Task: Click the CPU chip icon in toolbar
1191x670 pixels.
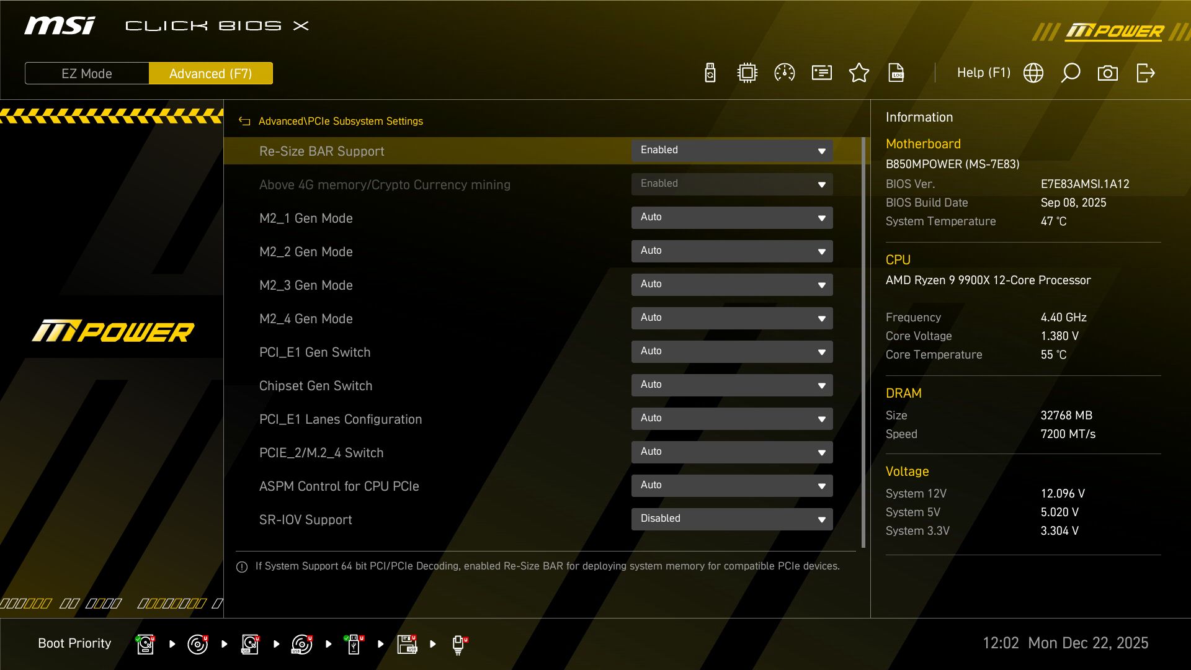Action: coord(747,73)
